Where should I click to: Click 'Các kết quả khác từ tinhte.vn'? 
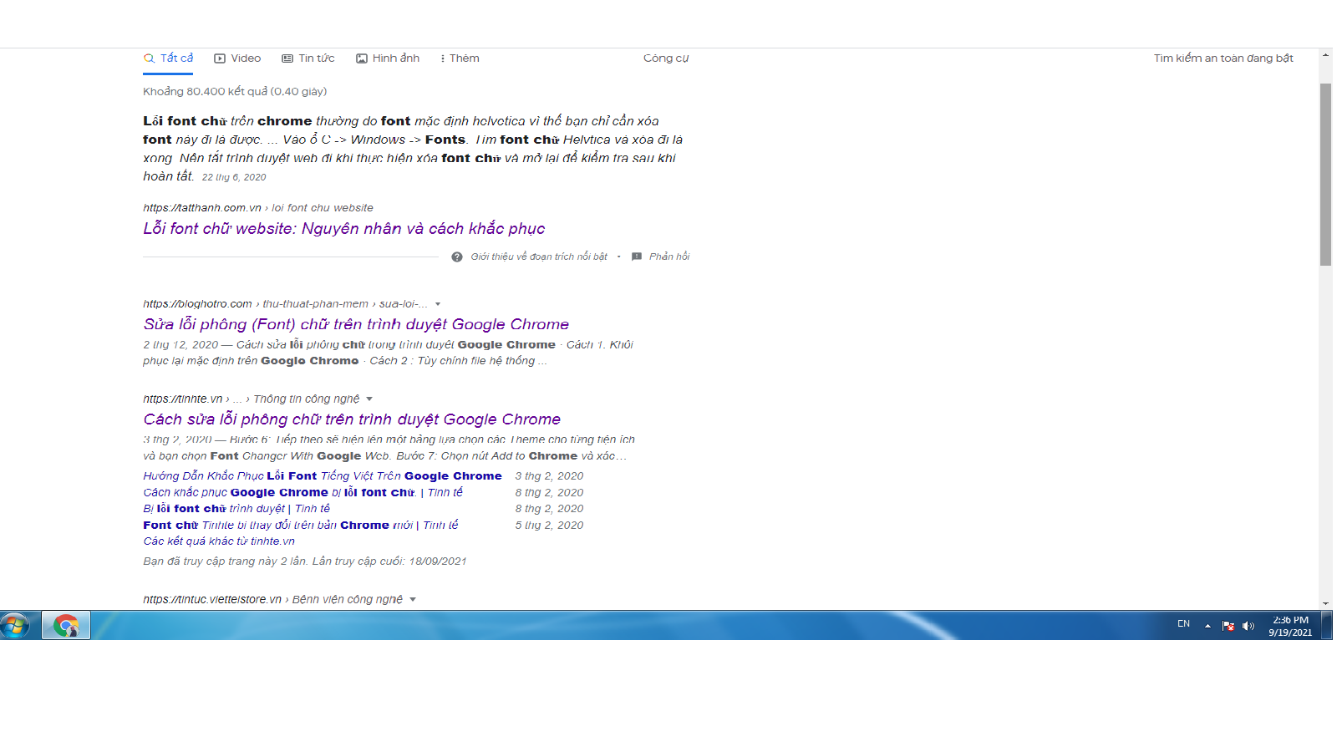(x=219, y=541)
